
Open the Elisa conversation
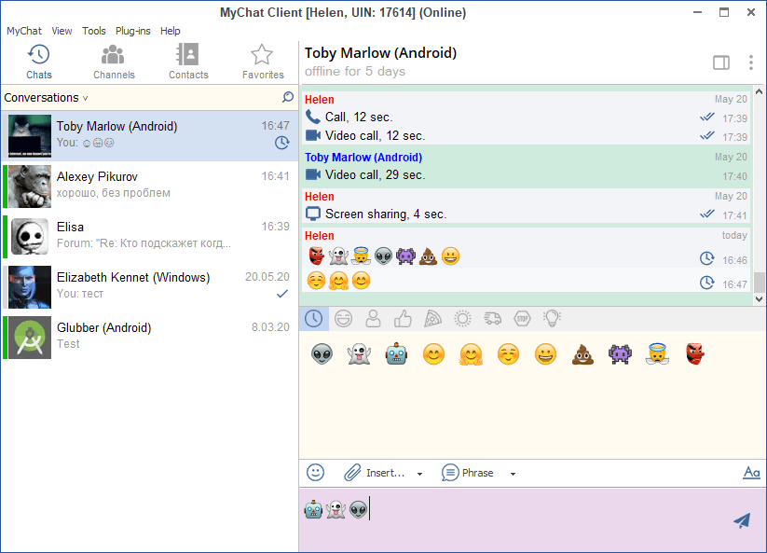click(150, 237)
